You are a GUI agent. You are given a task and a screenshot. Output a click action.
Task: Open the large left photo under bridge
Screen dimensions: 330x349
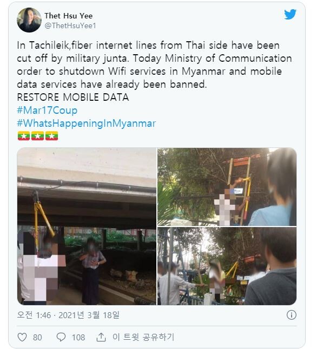coord(87,226)
